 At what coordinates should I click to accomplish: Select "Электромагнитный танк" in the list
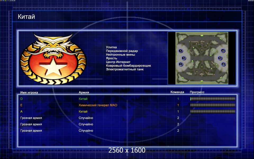(x=125, y=69)
